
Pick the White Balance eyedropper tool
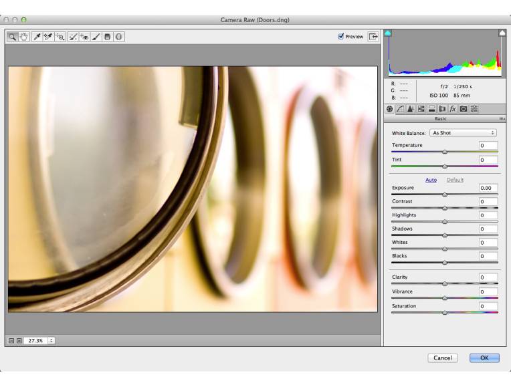click(37, 37)
